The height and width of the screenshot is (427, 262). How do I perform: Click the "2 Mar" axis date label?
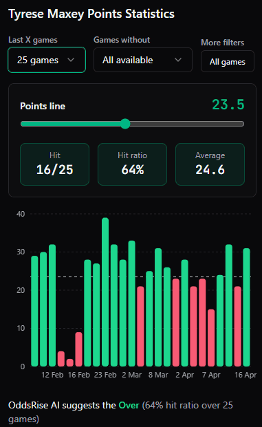(131, 375)
